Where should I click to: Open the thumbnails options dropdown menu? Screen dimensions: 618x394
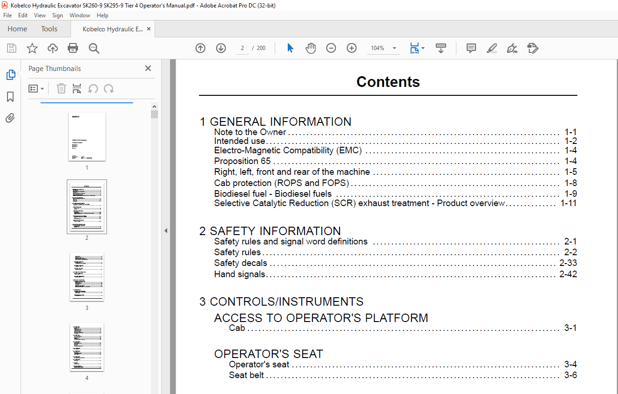coord(36,88)
